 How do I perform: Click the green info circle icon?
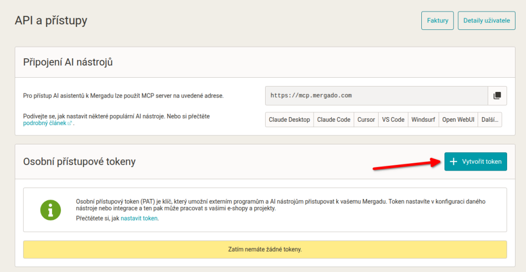click(x=50, y=210)
